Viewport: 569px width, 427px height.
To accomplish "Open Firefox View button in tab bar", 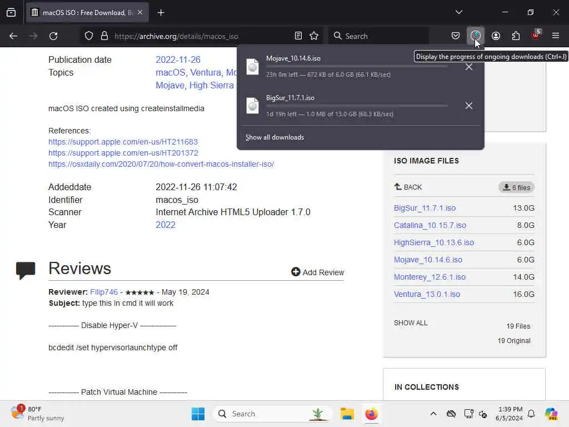I will (x=11, y=13).
